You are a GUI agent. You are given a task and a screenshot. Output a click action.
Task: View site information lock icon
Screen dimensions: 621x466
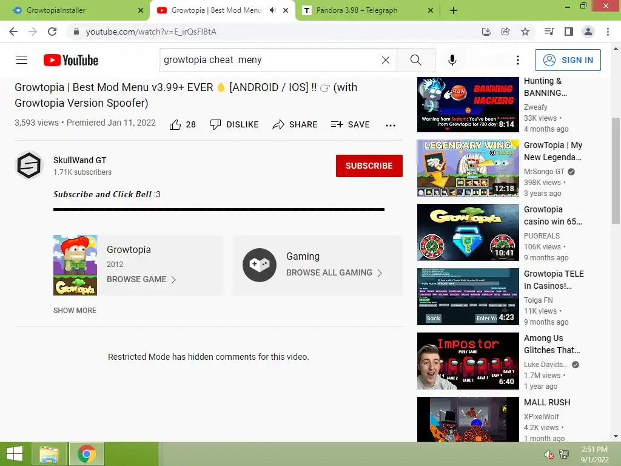(76, 32)
